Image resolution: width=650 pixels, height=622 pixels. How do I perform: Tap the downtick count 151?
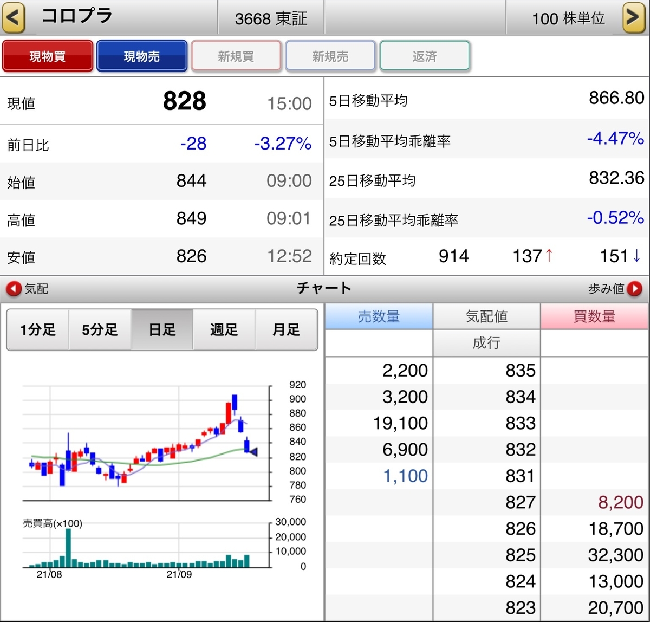coord(614,256)
